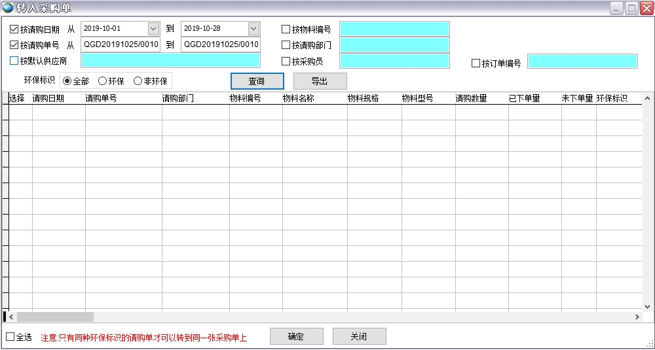The height and width of the screenshot is (350, 655).
Task: Check the 全选 select-all box
Action: coord(10,337)
